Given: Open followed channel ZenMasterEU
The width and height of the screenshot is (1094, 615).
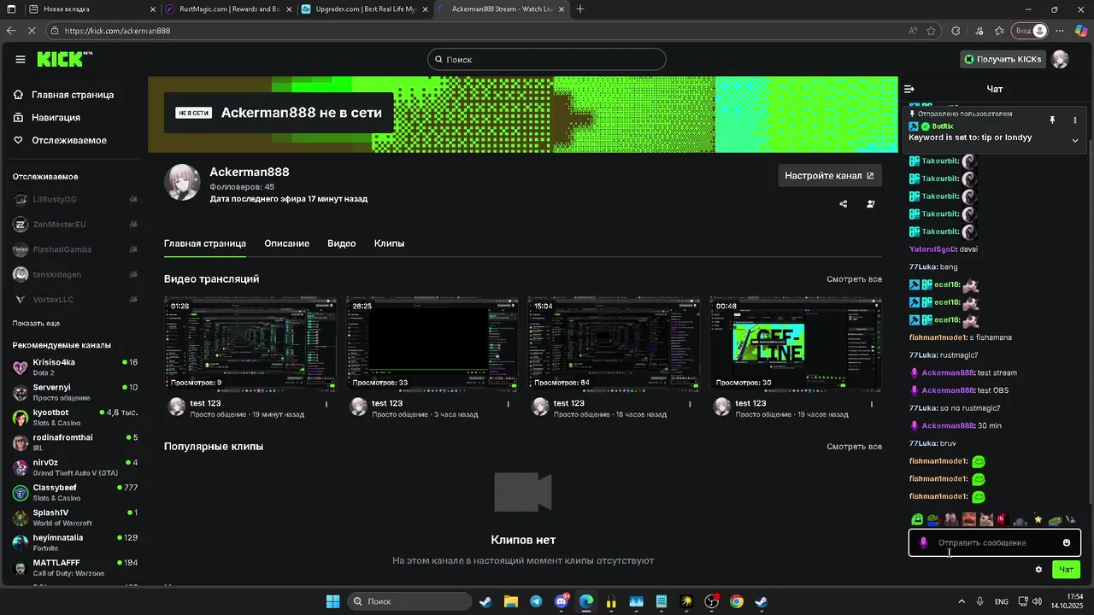Looking at the screenshot, I should 75,225.
